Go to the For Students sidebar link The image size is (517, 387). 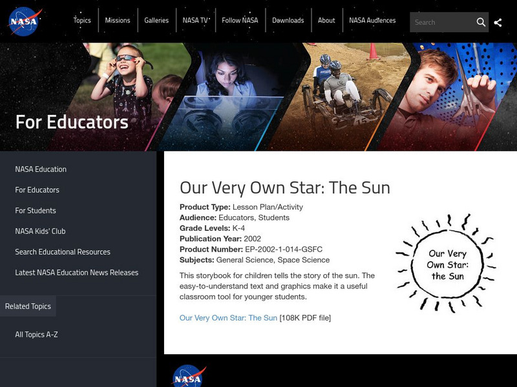36,210
